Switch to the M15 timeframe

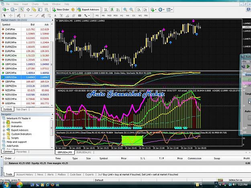109,16
